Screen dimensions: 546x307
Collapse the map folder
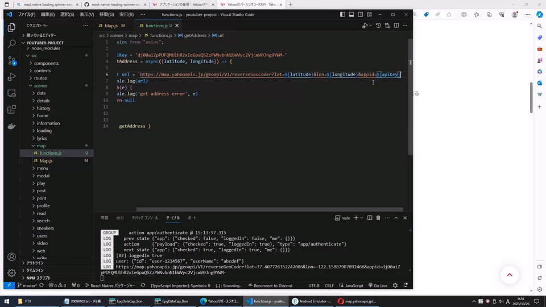pos(41,146)
